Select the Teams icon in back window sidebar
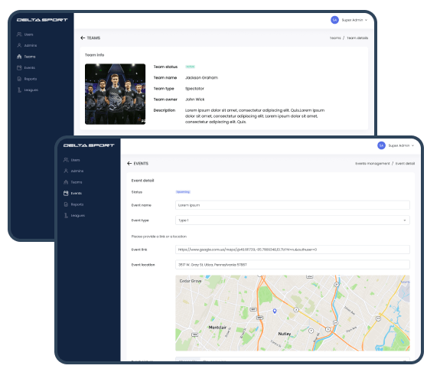The width and height of the screenshot is (427, 372). coord(19,57)
